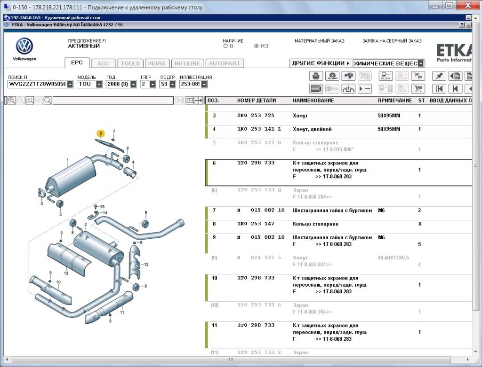
Task: Click the zoom region magnifier icon
Action: click(x=30, y=101)
